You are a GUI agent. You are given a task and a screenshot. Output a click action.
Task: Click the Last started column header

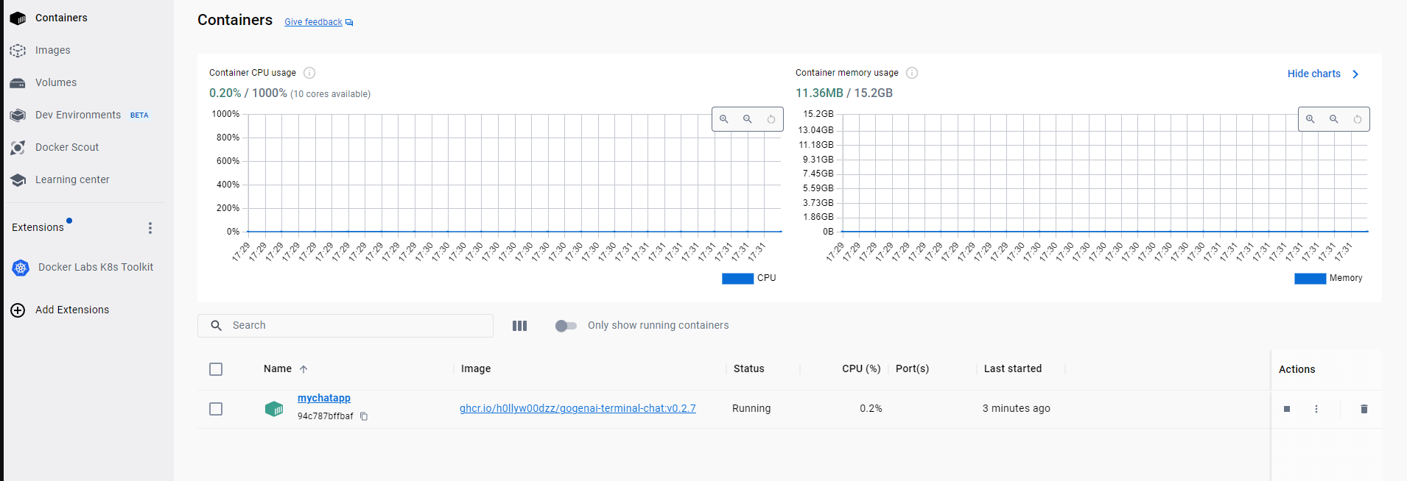point(1013,368)
